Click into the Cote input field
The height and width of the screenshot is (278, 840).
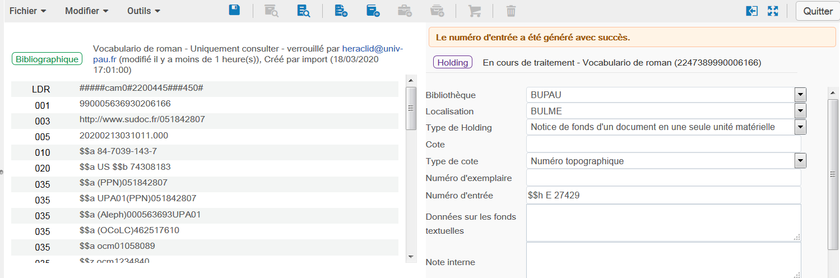click(x=663, y=145)
